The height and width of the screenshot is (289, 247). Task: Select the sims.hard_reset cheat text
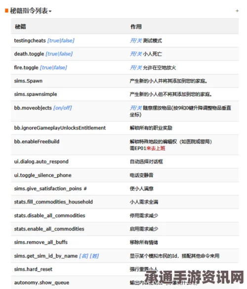click(33, 269)
